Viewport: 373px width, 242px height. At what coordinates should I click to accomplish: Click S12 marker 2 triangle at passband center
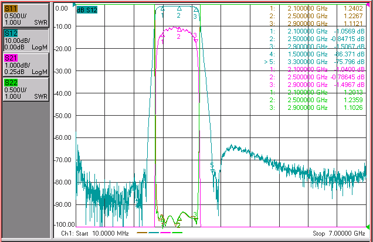pyautogui.click(x=179, y=9)
